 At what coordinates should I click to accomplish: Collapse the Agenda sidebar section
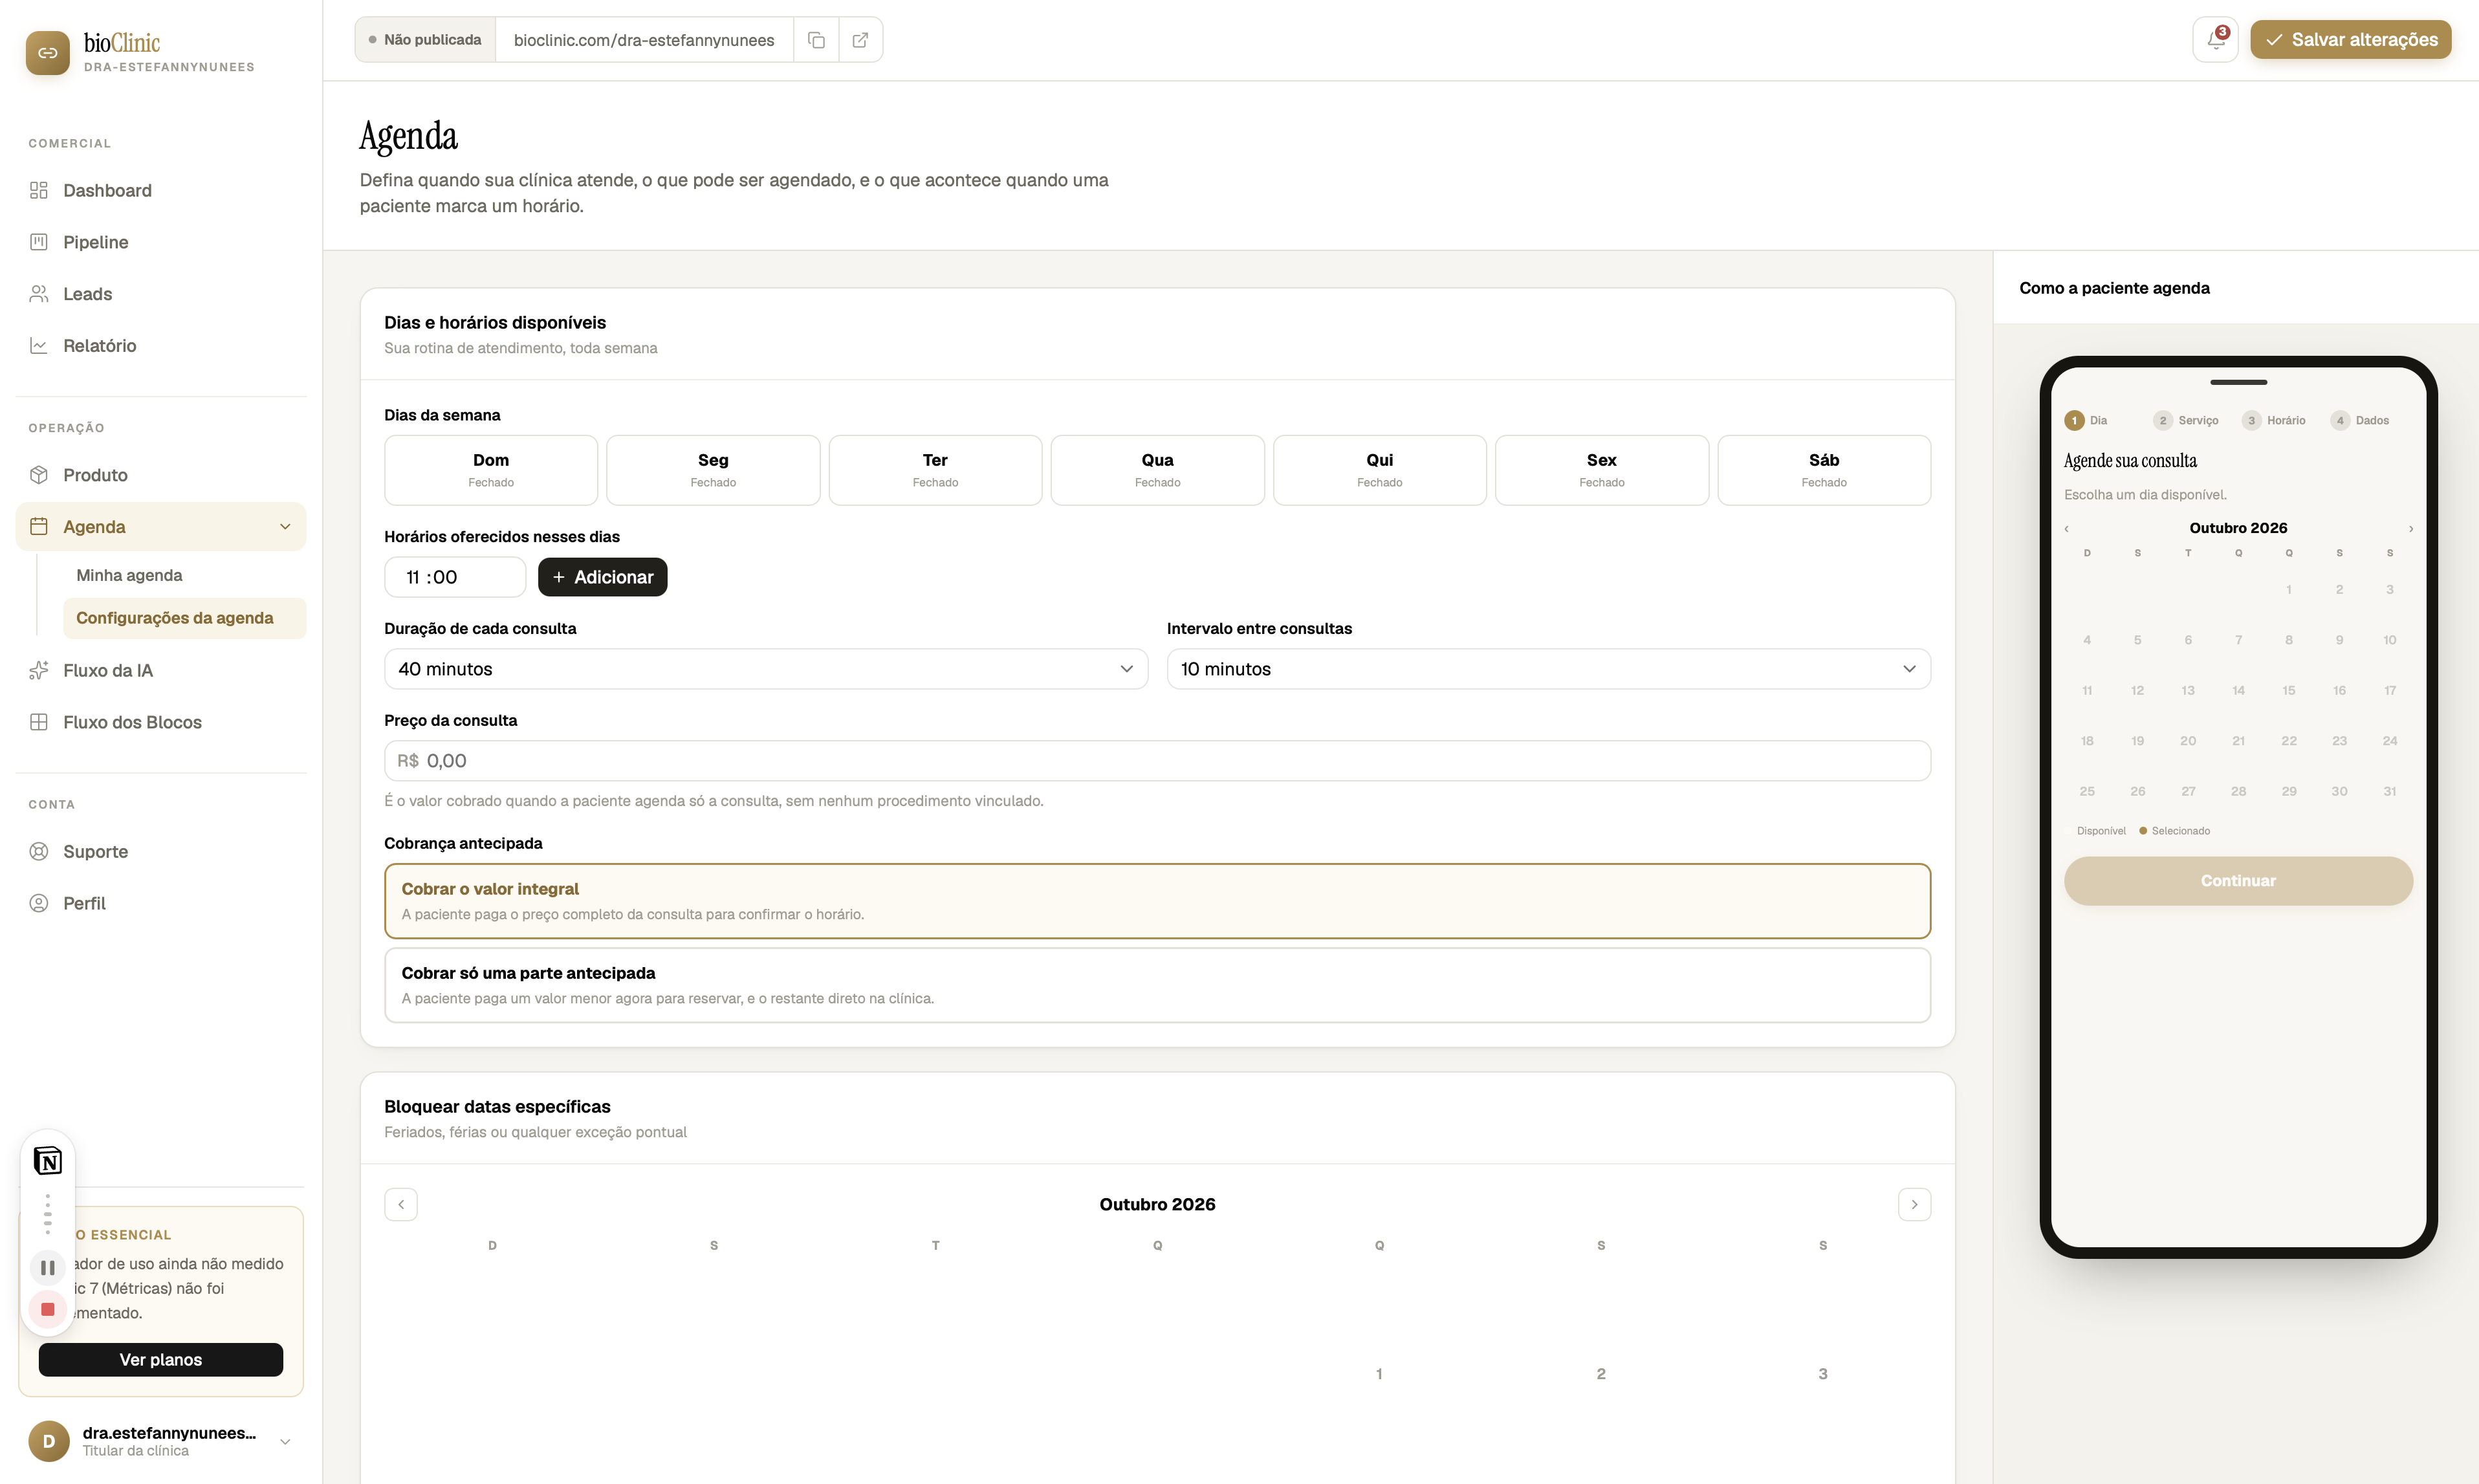pyautogui.click(x=285, y=527)
